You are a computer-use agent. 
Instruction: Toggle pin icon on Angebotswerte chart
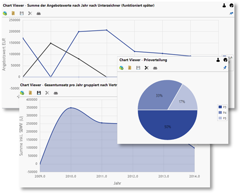(231, 13)
